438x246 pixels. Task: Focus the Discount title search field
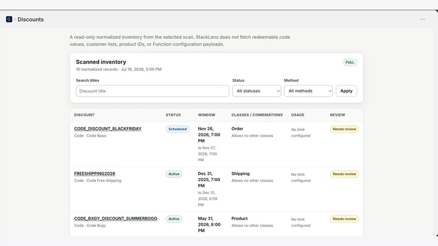coord(153,91)
